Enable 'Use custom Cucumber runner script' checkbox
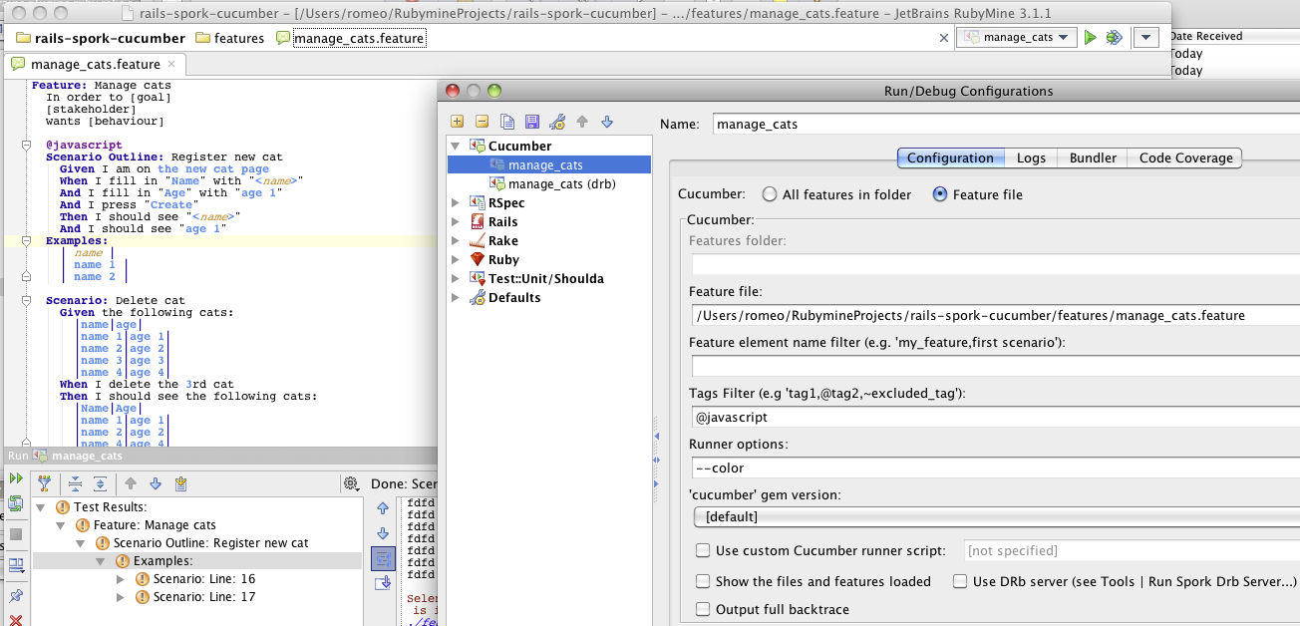The height and width of the screenshot is (626, 1300). pyautogui.click(x=704, y=550)
